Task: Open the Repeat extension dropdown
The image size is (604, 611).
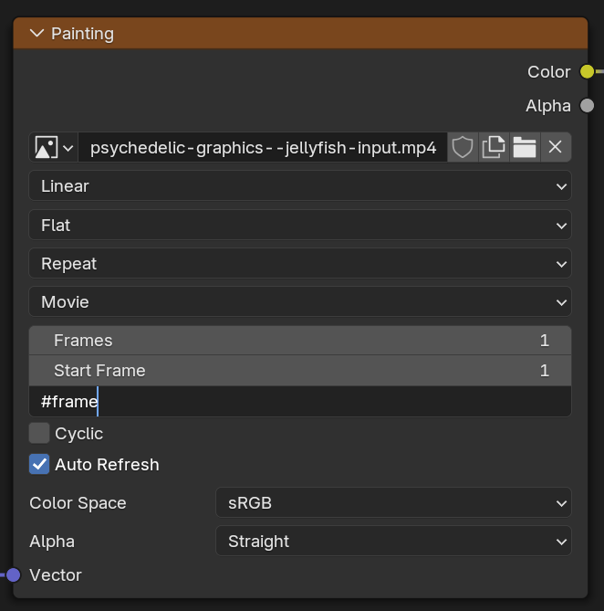Action: point(300,263)
